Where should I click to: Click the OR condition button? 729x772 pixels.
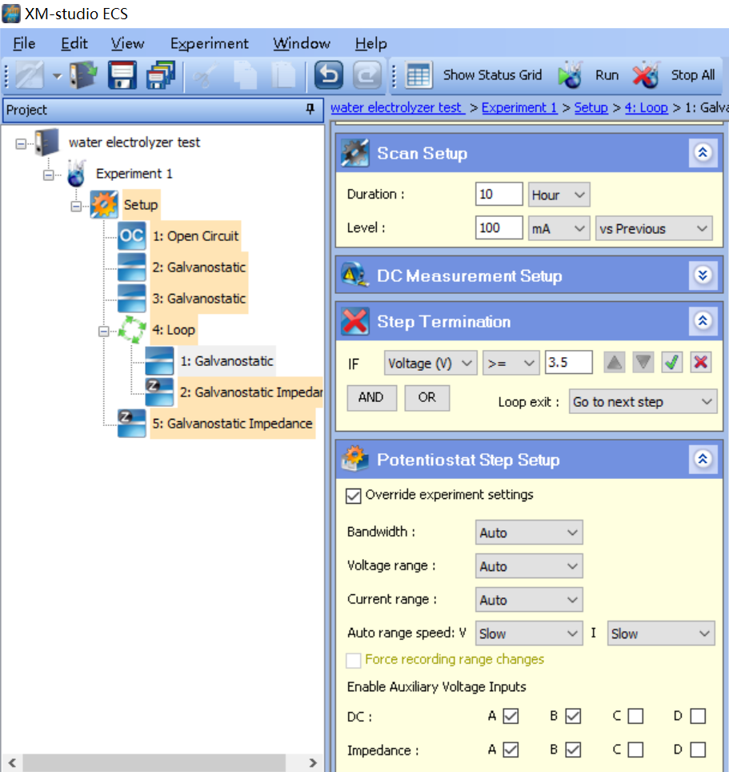[427, 398]
